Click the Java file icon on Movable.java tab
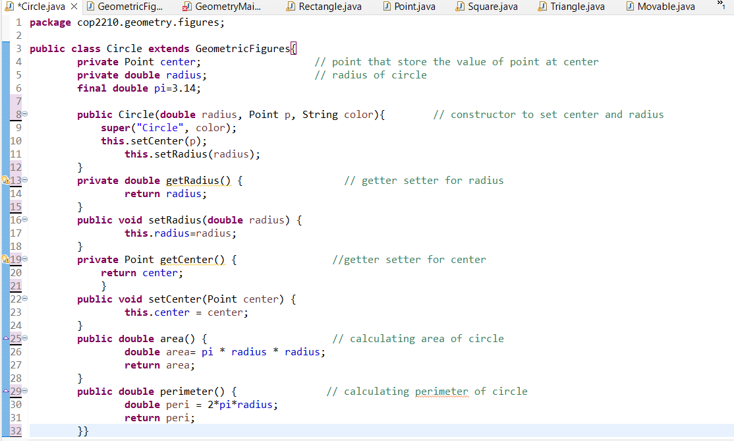This screenshot has height=441, width=734. (x=630, y=7)
